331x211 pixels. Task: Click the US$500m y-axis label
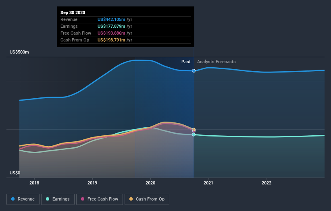19,52
